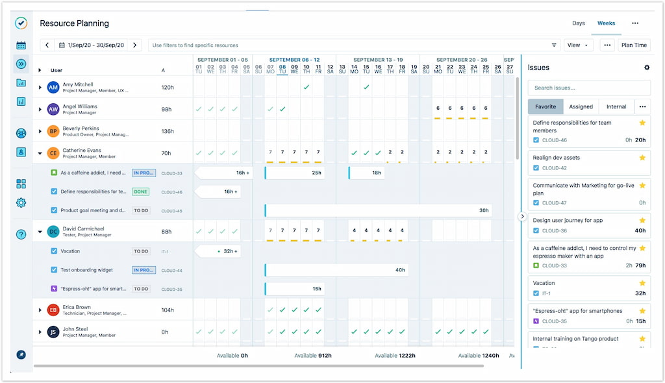
Task: Click the filter icon in the resource search bar
Action: tap(554, 45)
